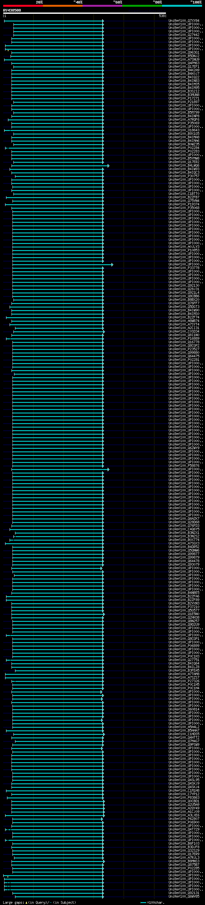Open hit UniRef100_B4K2A9
The height and width of the screenshot is (905, 205).
[184, 70]
